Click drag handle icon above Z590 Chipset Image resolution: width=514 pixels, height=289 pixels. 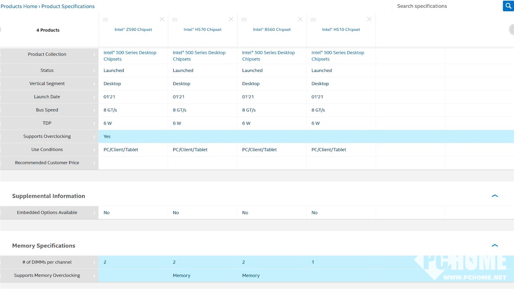(x=105, y=20)
